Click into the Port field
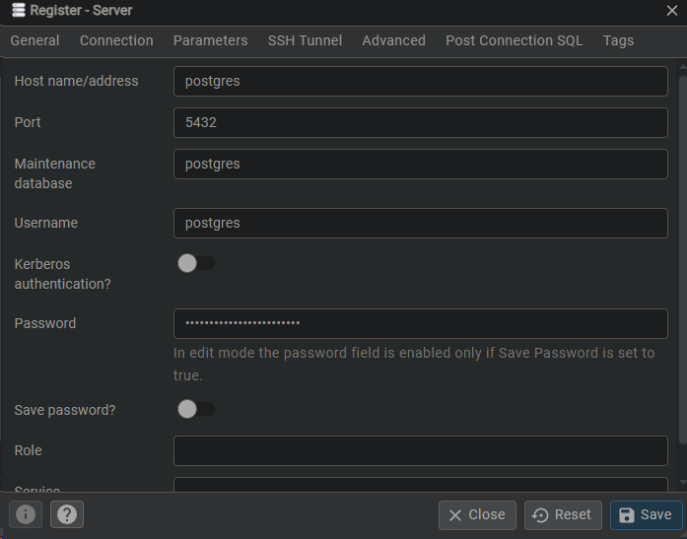Screen dimensions: 687x539 tap(420, 122)
